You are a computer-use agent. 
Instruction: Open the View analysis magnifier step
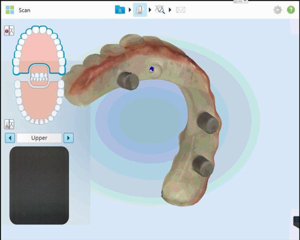click(x=160, y=10)
